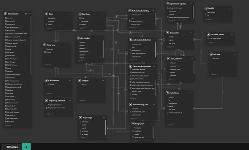Click the Facts_actuals_estimates table icon
249x150 pixels.
[131, 66]
